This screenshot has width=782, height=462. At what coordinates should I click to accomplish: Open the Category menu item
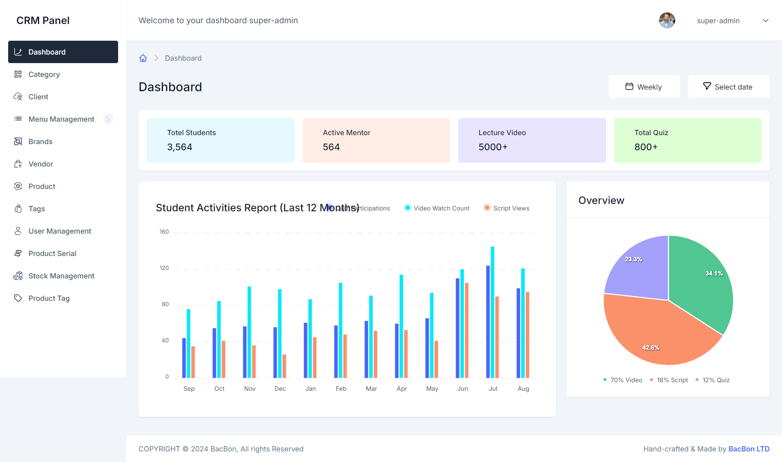click(63, 74)
